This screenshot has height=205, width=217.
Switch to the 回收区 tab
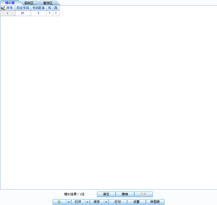click(29, 3)
